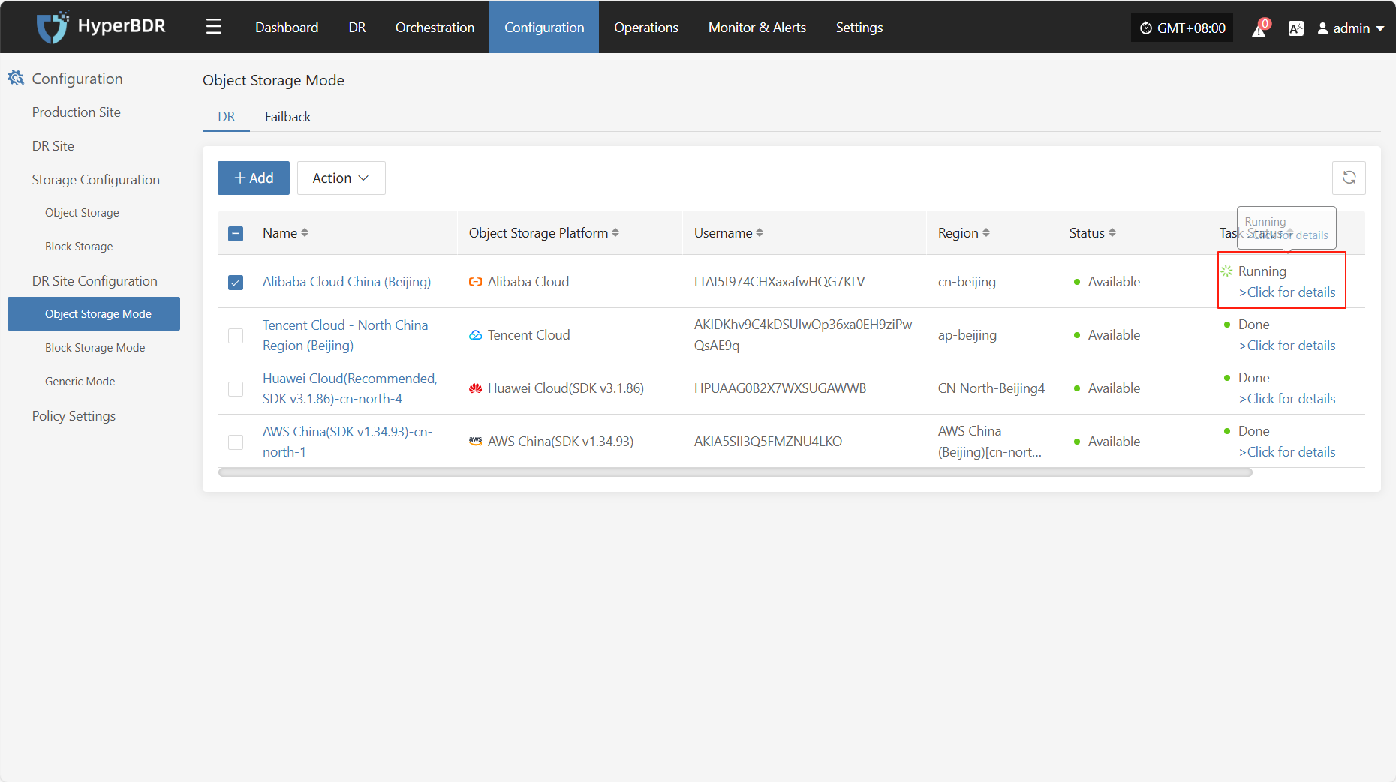Open the Operations menu
This screenshot has width=1396, height=782.
[x=646, y=28]
